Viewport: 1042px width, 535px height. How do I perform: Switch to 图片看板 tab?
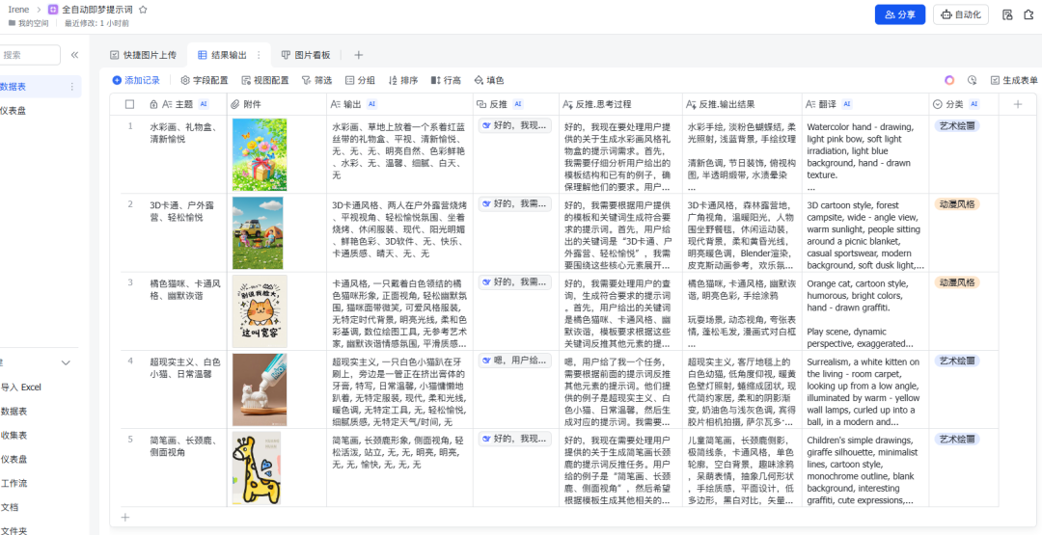click(306, 55)
